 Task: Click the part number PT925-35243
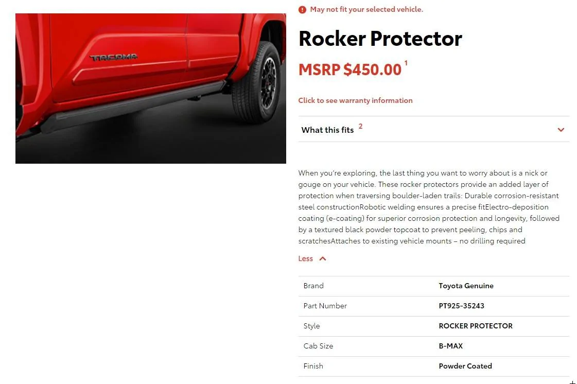(x=461, y=306)
